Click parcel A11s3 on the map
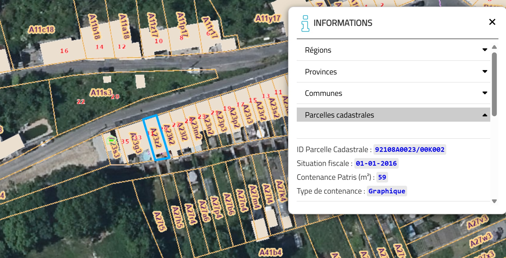Viewport: 506px width, 258px height. tap(101, 93)
